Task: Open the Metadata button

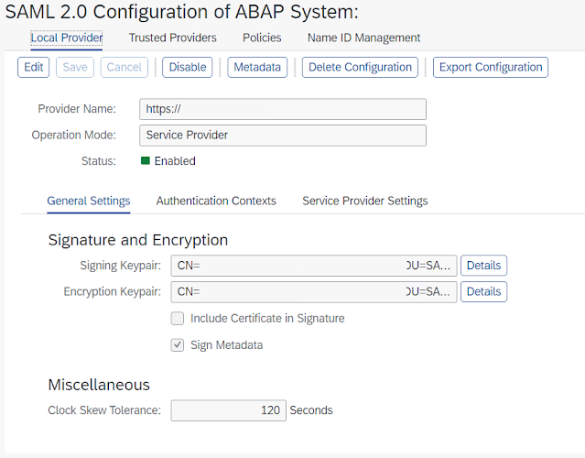Action: [x=257, y=67]
